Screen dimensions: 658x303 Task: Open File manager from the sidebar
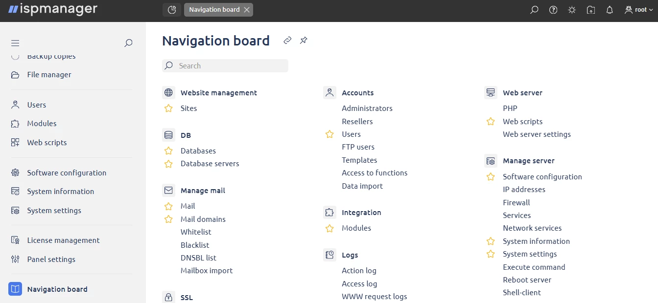click(49, 74)
